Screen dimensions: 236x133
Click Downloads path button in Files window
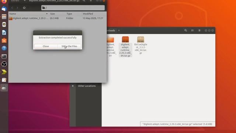(x=111, y=31)
